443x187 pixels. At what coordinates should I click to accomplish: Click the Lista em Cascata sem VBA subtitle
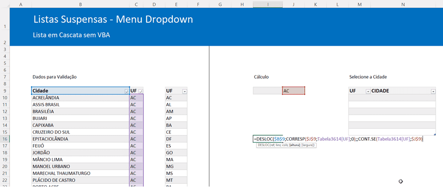tap(71, 35)
